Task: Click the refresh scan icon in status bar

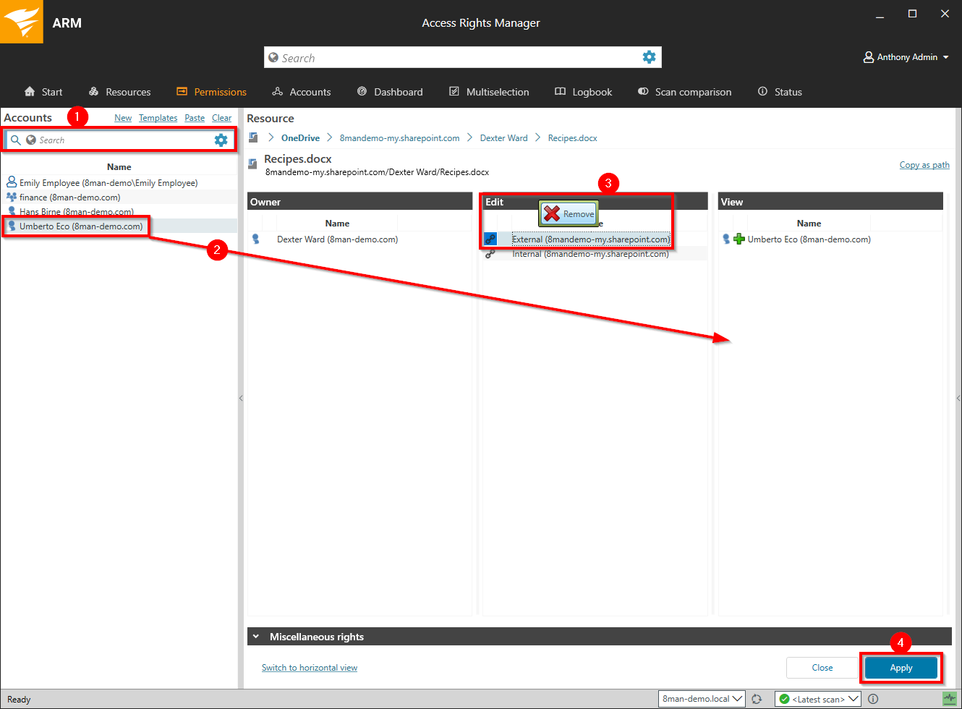Action: [x=757, y=699]
